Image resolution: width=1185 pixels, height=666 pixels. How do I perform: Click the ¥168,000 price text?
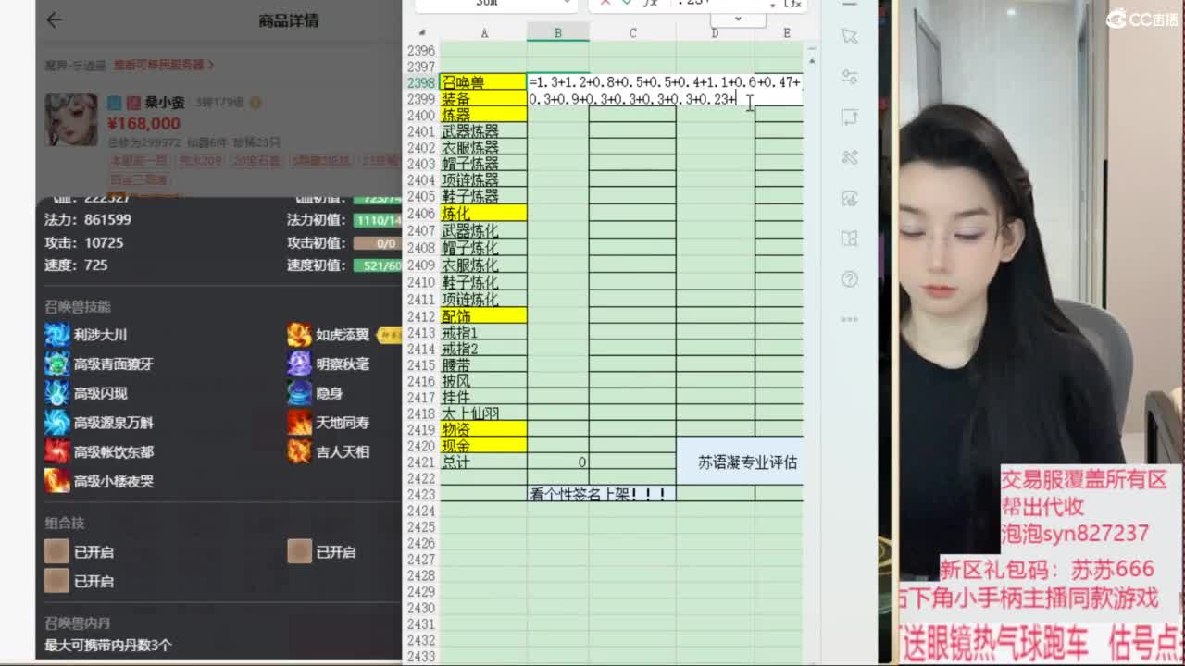coord(143,123)
